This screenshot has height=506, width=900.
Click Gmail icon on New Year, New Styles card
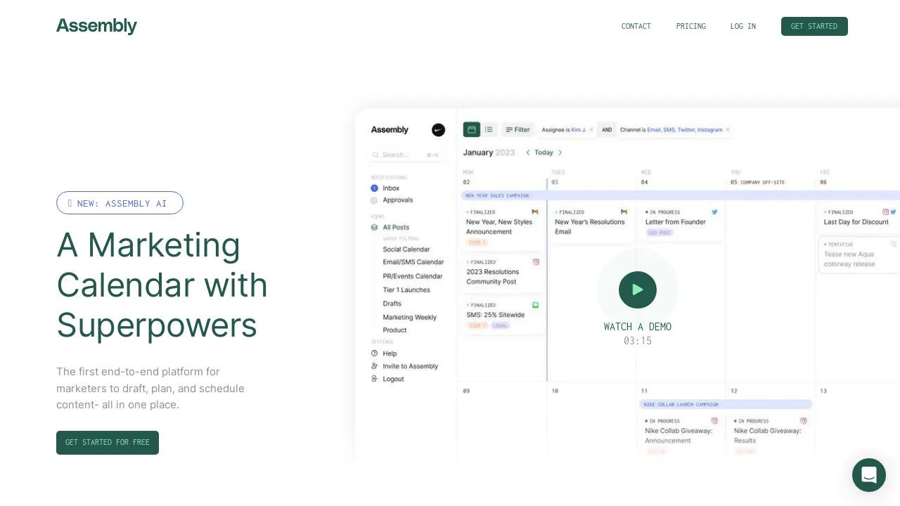(x=535, y=212)
